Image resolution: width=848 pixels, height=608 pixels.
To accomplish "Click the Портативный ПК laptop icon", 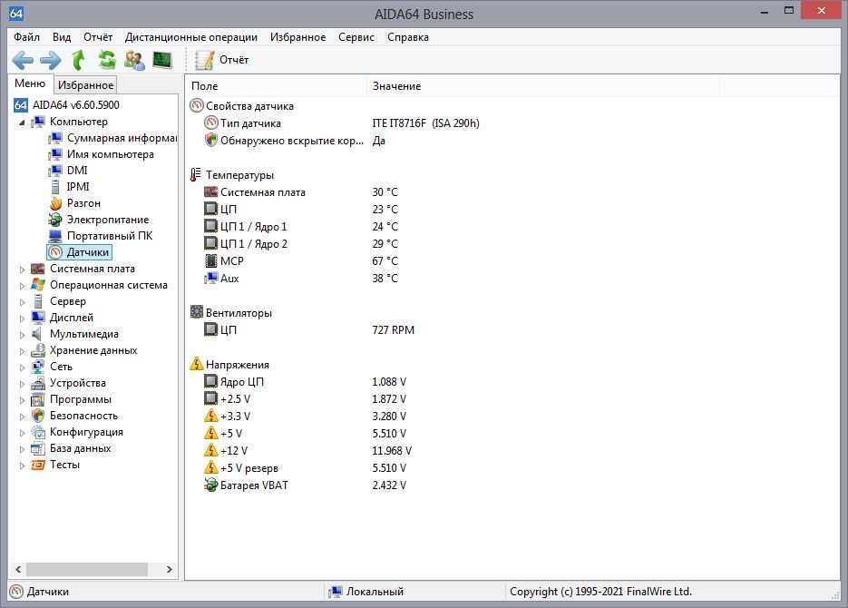I will pos(55,236).
